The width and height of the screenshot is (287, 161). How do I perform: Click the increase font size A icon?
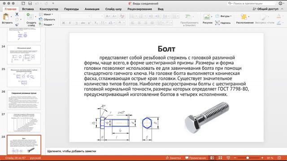pyautogui.click(x=108, y=16)
